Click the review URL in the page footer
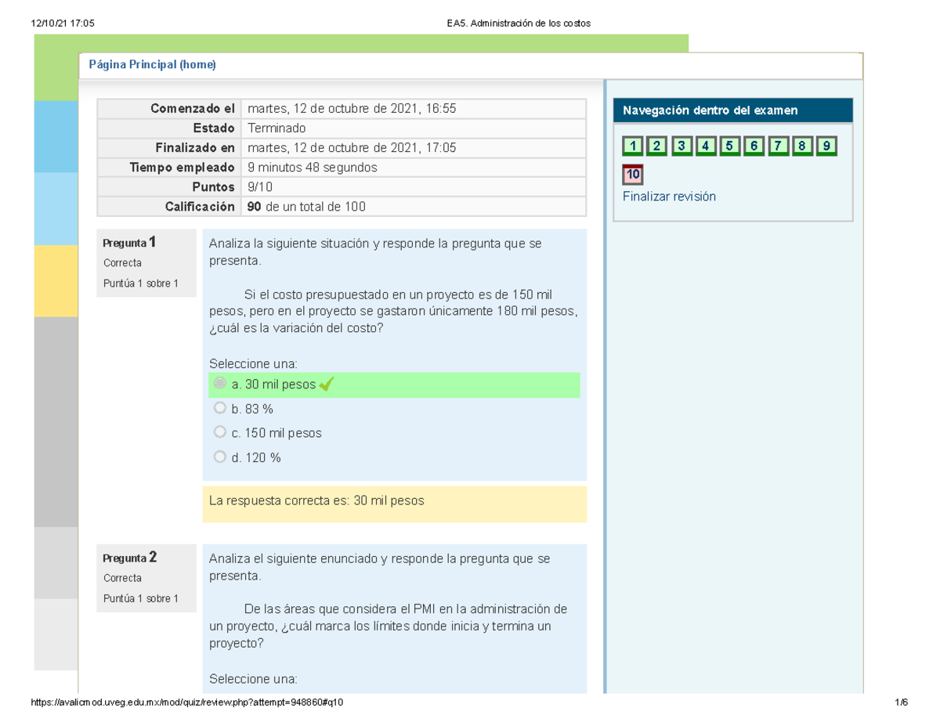 pos(186,703)
